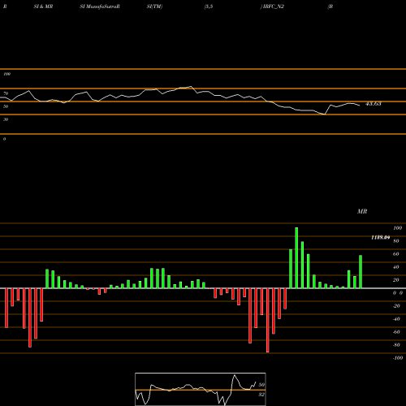Click the 1189.09 value label

tap(380, 237)
